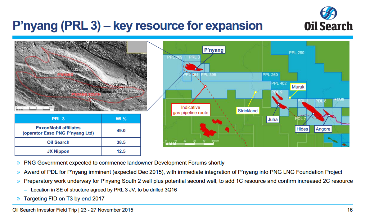Screen dimensions: 365x219
Task: Select bullet 'Award of PDL for P'nyang imminent'
Action: click(x=183, y=172)
